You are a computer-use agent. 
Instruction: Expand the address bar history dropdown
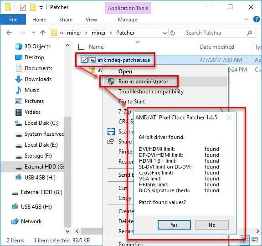pos(165,33)
